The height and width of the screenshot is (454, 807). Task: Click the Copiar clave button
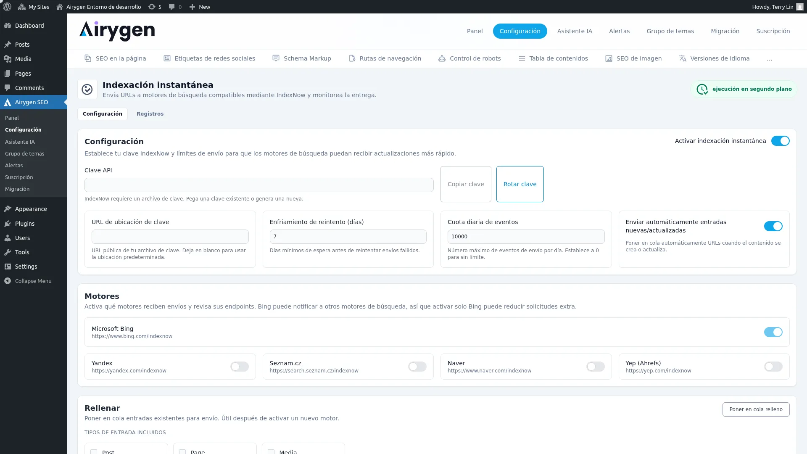point(466,184)
